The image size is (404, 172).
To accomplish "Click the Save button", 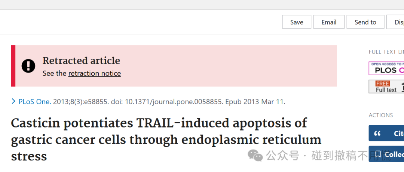I will 297,22.
